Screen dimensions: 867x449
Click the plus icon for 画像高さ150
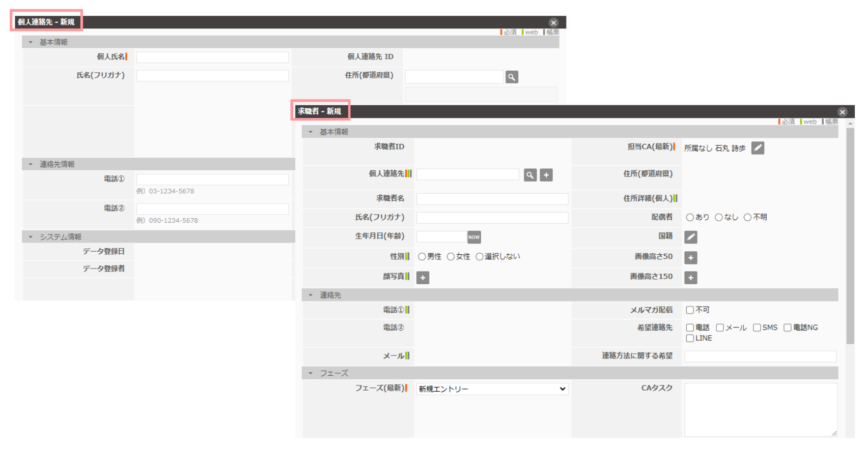(x=690, y=278)
